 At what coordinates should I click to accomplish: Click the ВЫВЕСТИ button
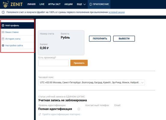click(124, 38)
